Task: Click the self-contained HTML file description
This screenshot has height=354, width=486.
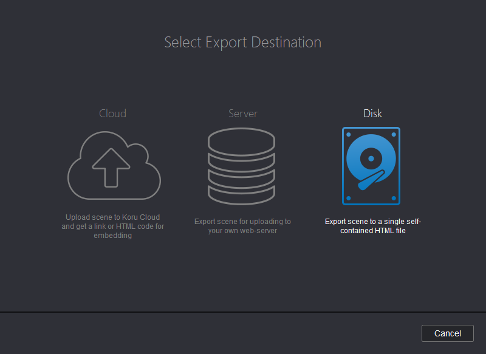Action: click(x=372, y=226)
